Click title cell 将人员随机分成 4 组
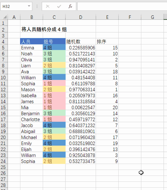This screenshot has height=190, width=167. pyautogui.click(x=44, y=29)
